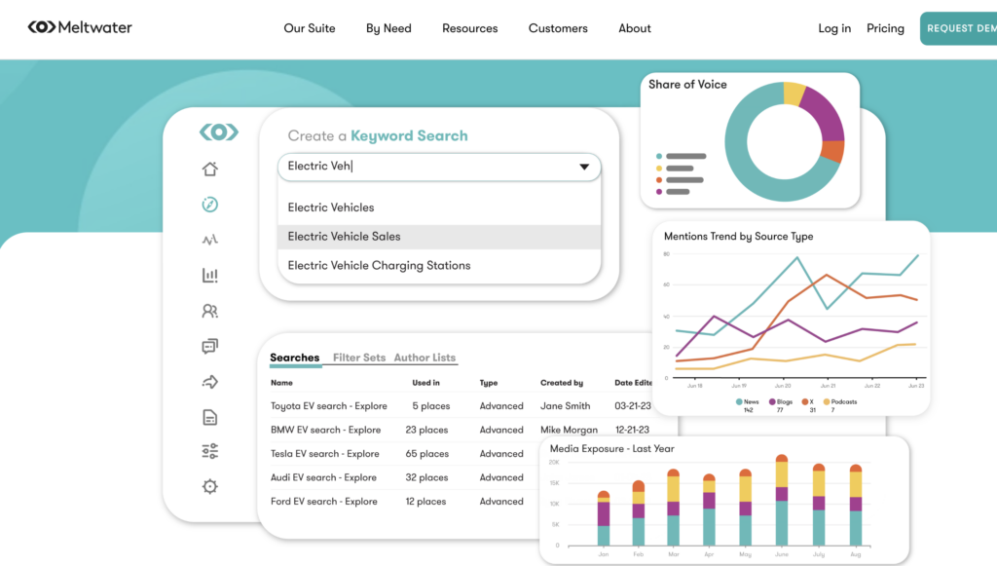Click Mentions Trend by Source Type title

click(738, 237)
